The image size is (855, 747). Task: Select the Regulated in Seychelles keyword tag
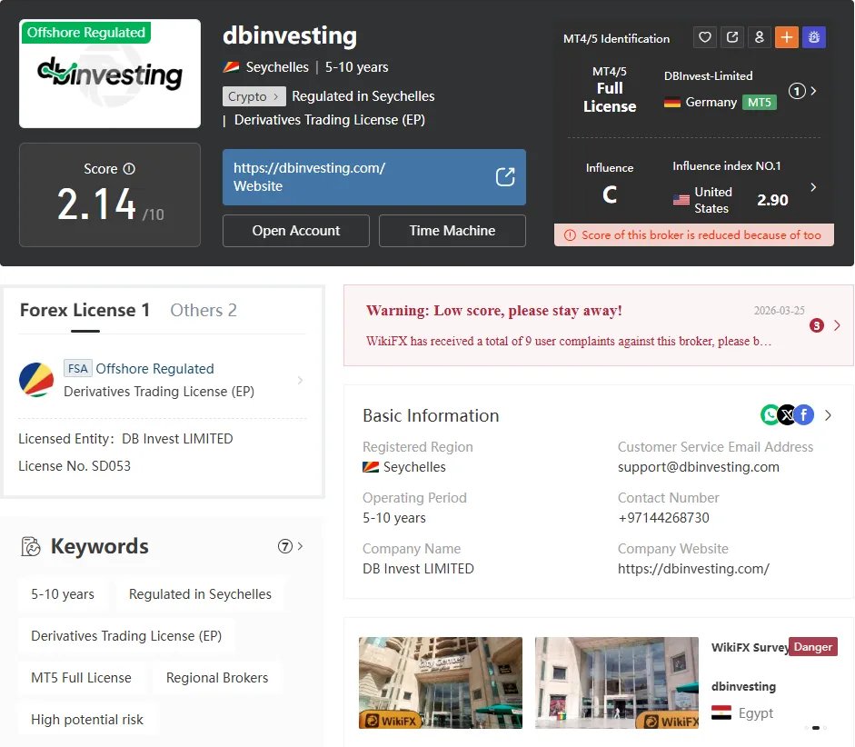point(200,593)
